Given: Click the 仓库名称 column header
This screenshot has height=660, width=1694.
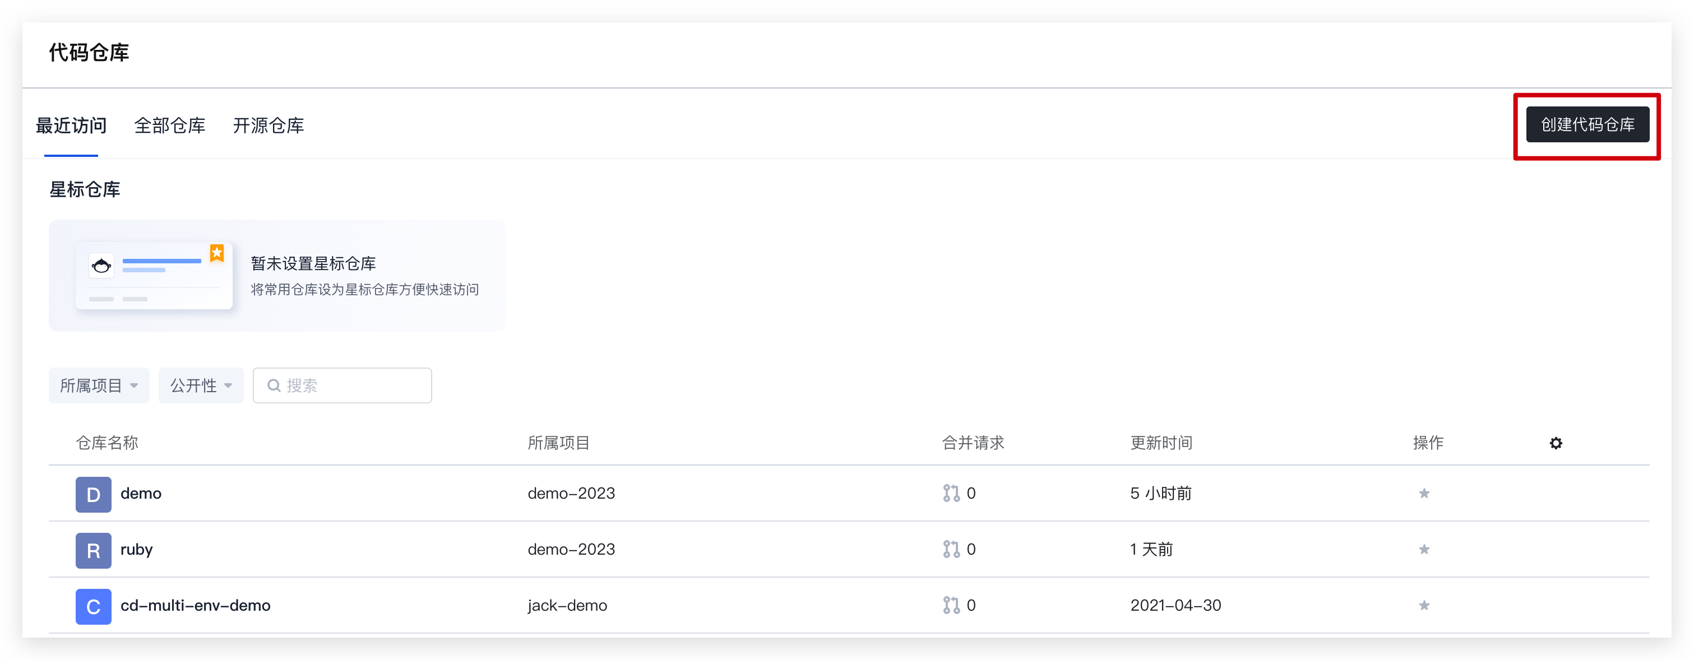Looking at the screenshot, I should coord(107,443).
